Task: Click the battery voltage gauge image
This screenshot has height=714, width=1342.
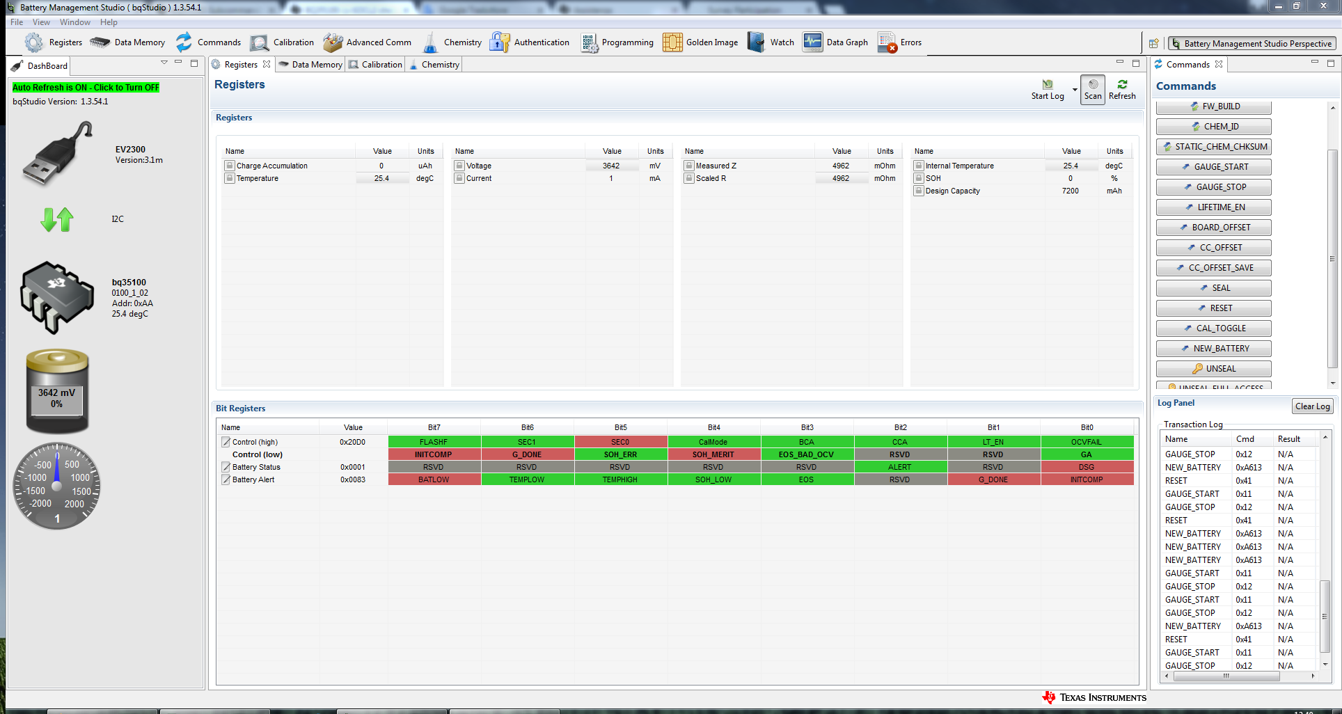Action: tap(57, 391)
